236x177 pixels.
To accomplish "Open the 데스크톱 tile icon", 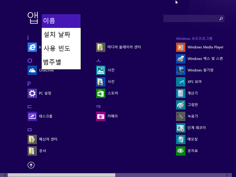I will 32,117.
